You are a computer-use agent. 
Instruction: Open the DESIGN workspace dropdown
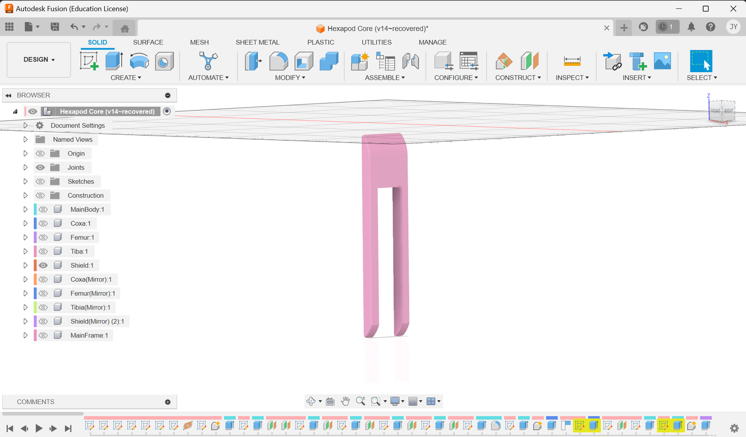[38, 60]
